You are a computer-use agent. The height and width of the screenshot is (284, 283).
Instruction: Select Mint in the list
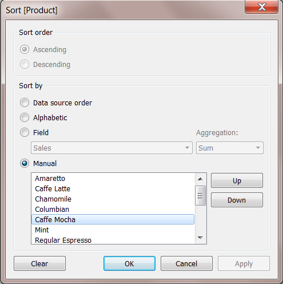[113, 230]
